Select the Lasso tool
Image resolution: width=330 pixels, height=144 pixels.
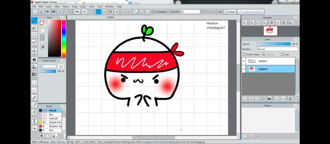pos(34,90)
